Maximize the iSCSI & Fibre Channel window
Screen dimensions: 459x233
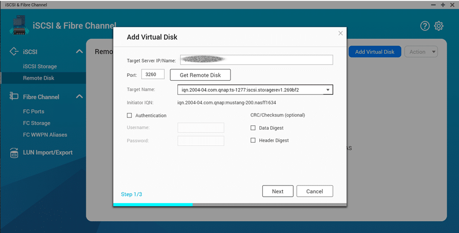click(x=443, y=5)
